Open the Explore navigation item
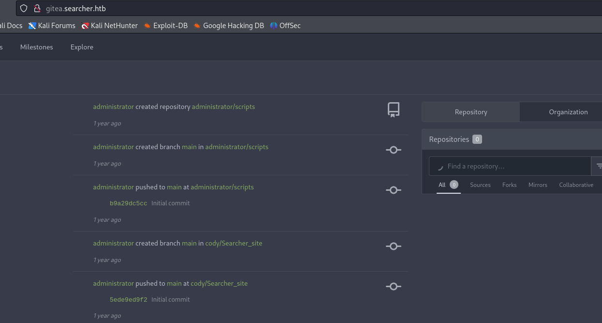This screenshot has height=323, width=602. coord(82,47)
